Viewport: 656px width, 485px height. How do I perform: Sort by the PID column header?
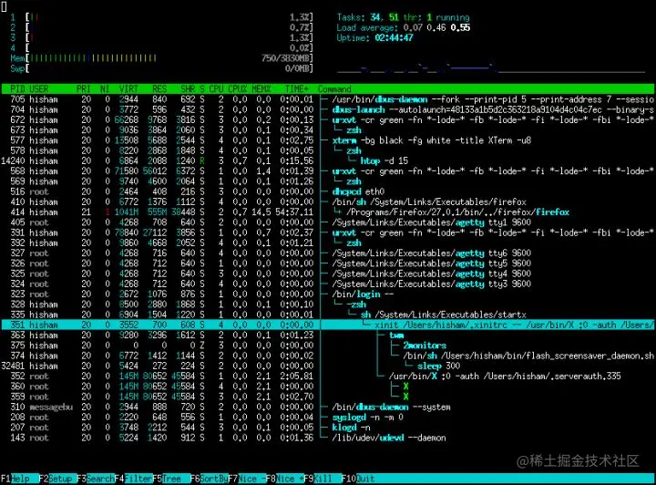17,88
